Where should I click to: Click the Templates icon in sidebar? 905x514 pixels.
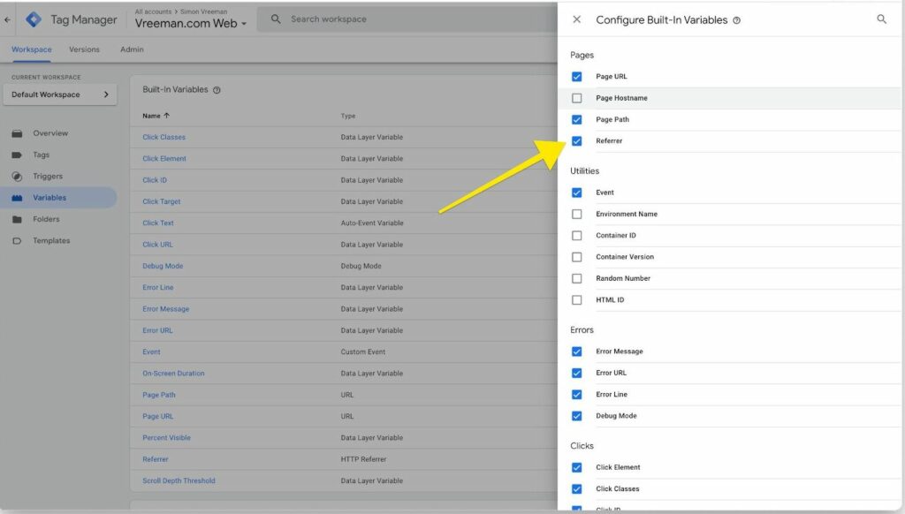click(x=17, y=240)
